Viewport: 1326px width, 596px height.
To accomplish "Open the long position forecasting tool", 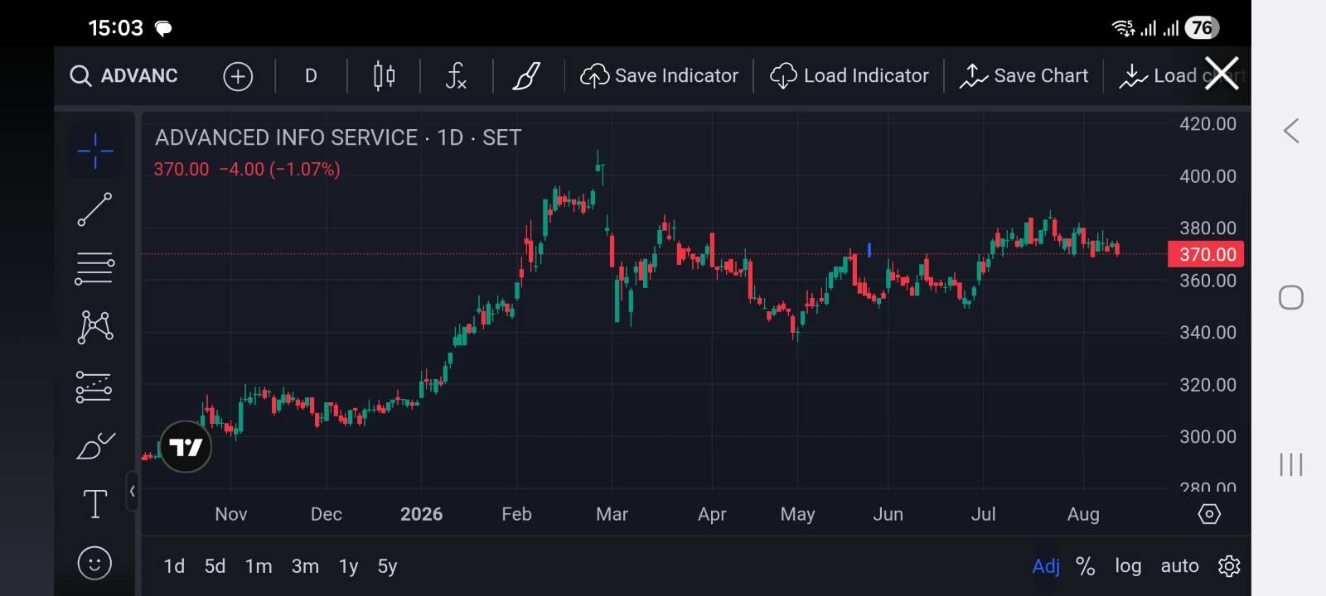I will pos(94,387).
